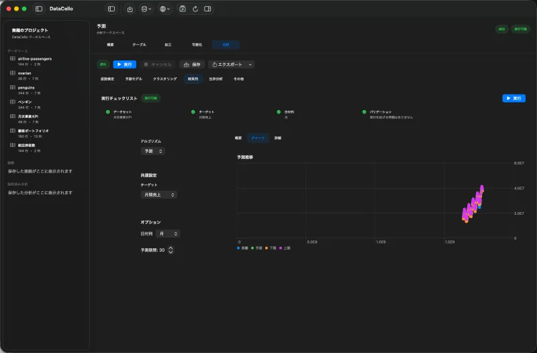Viewport: 537px width, 353px height.
Task: Click table icon beside airline-passengers
Action: 13,58
